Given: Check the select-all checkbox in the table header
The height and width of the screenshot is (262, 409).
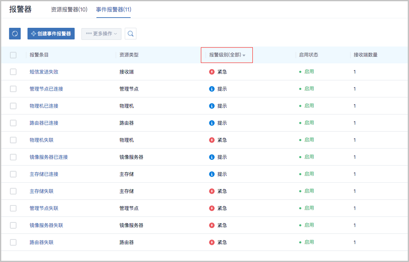Looking at the screenshot, I should [x=13, y=54].
